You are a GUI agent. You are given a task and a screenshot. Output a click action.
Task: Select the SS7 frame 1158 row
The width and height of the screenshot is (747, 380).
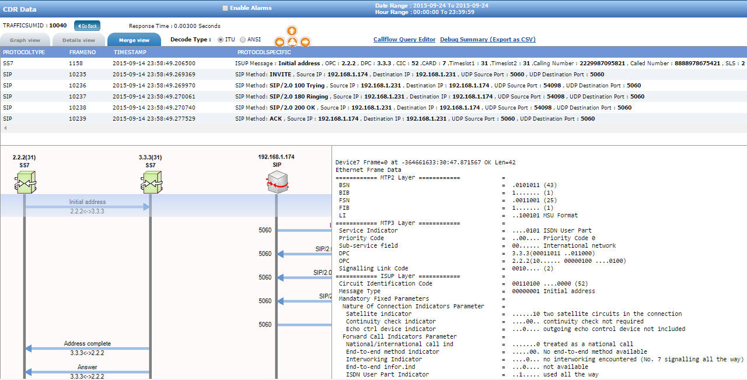coord(373,63)
